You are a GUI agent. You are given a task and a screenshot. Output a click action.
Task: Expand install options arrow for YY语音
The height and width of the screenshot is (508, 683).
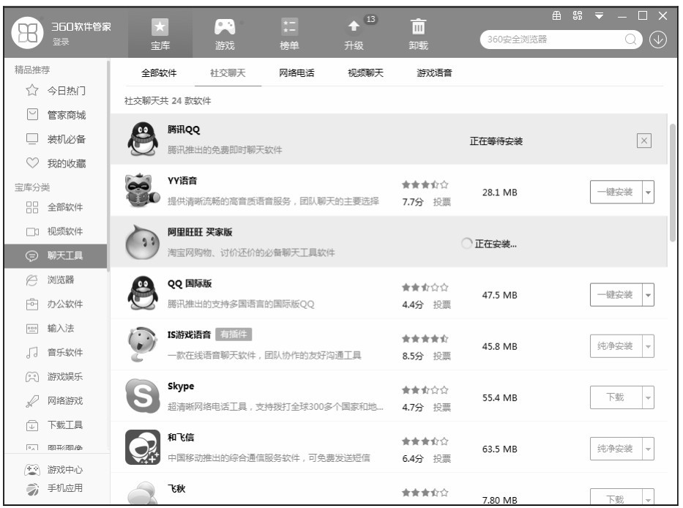(x=648, y=192)
